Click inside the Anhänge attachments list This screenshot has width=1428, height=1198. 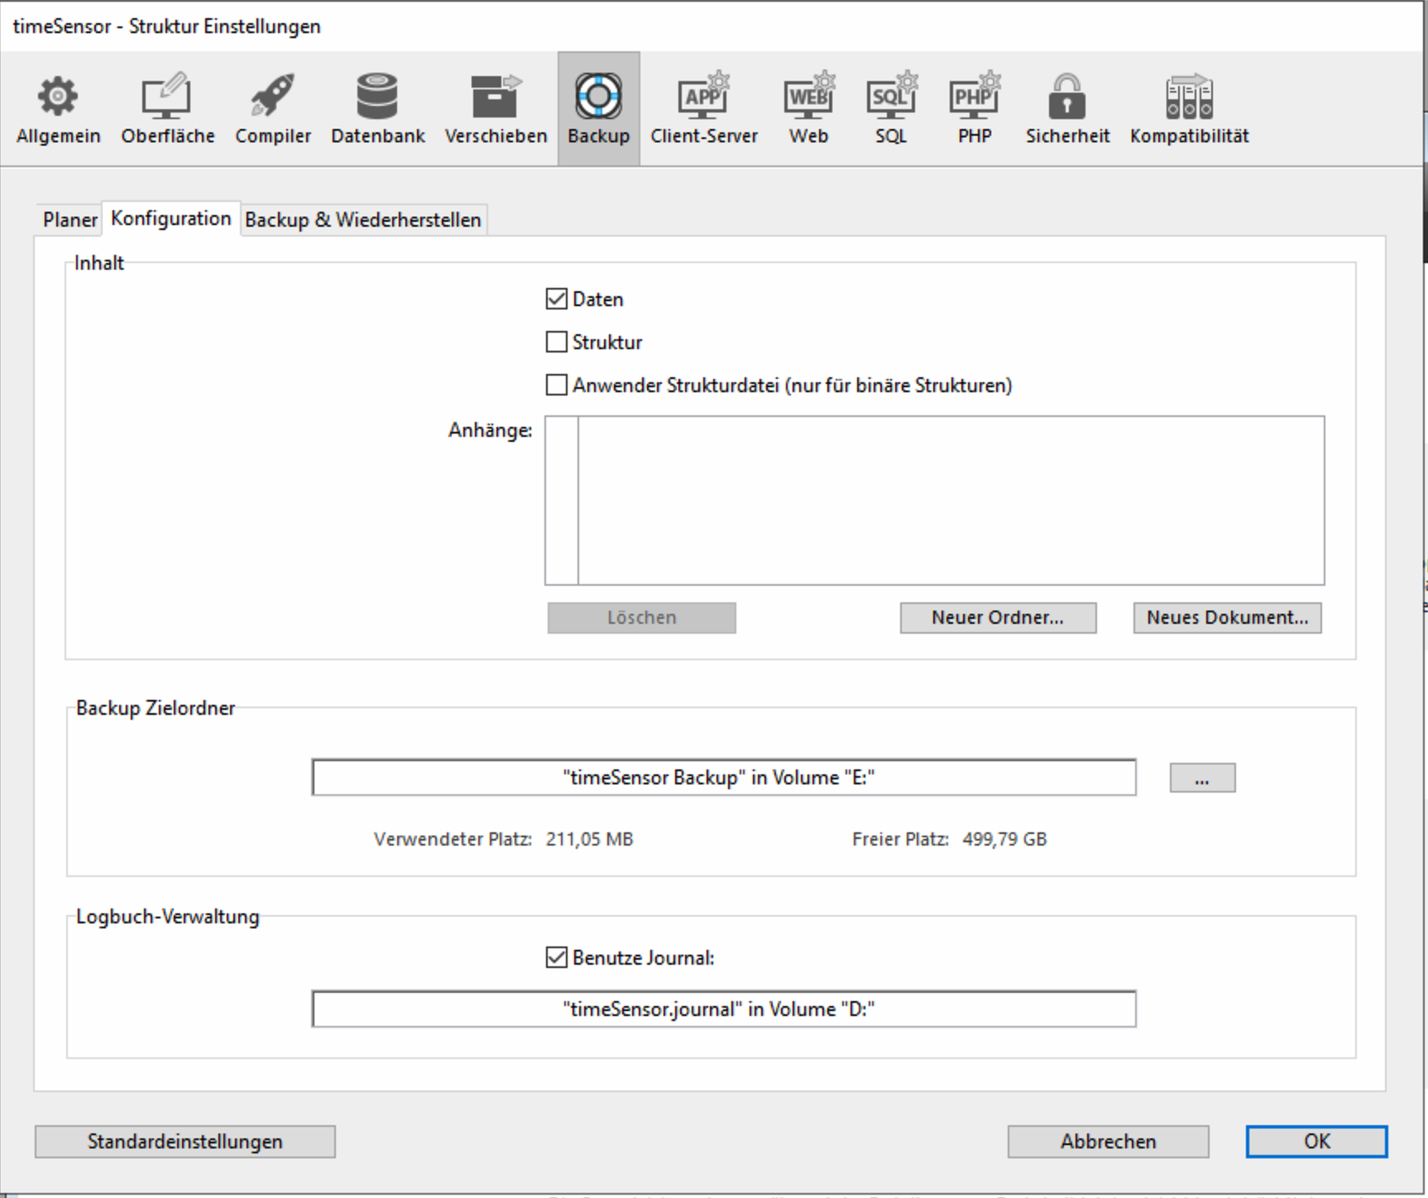tap(935, 501)
